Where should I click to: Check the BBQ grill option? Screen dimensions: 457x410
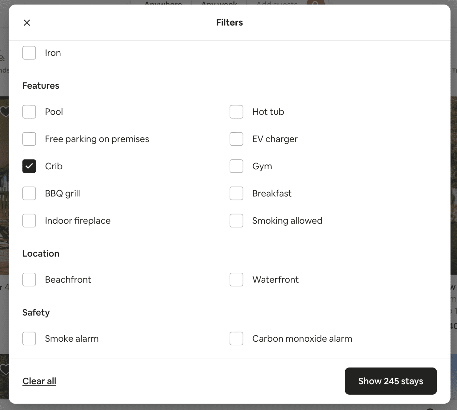(29, 193)
